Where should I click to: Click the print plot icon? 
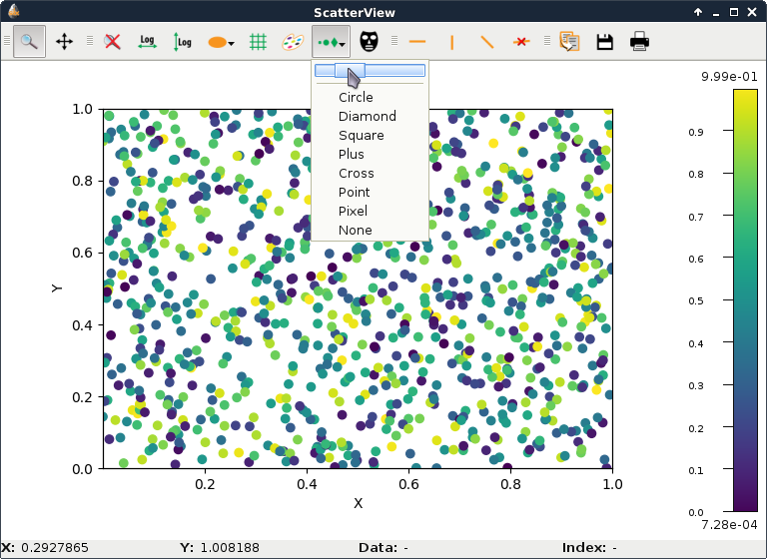pos(639,42)
